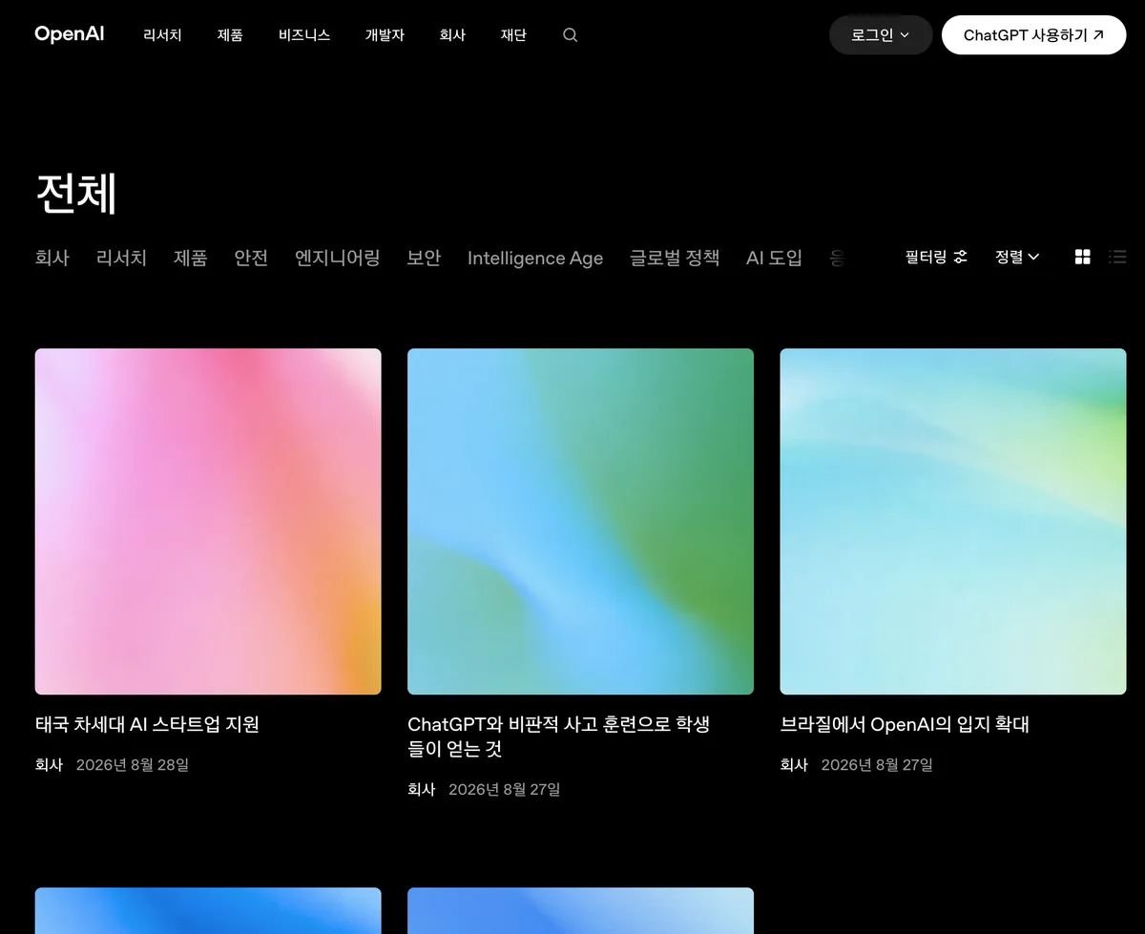Expand the 정렬 sort dropdown
Screen dimensions: 1145x934
pyautogui.click(x=1017, y=257)
